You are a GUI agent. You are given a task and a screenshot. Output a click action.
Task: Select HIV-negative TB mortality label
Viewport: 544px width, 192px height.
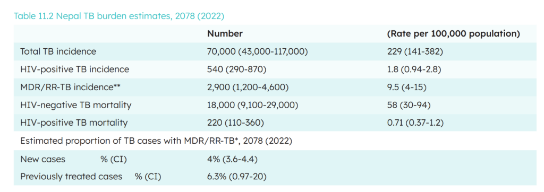pyautogui.click(x=76, y=105)
